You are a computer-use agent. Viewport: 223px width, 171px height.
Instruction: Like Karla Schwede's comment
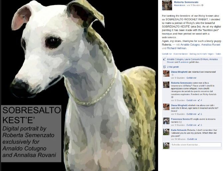coord(192,139)
